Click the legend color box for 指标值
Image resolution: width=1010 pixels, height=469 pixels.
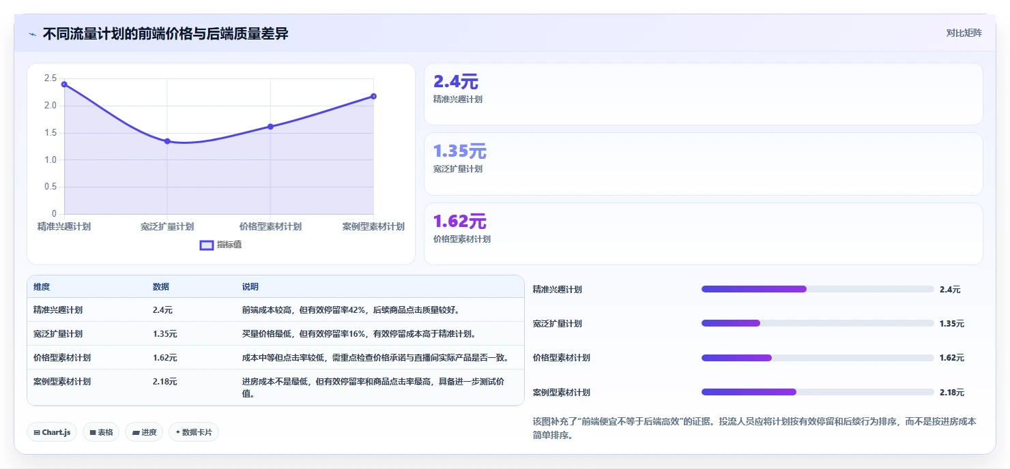206,245
